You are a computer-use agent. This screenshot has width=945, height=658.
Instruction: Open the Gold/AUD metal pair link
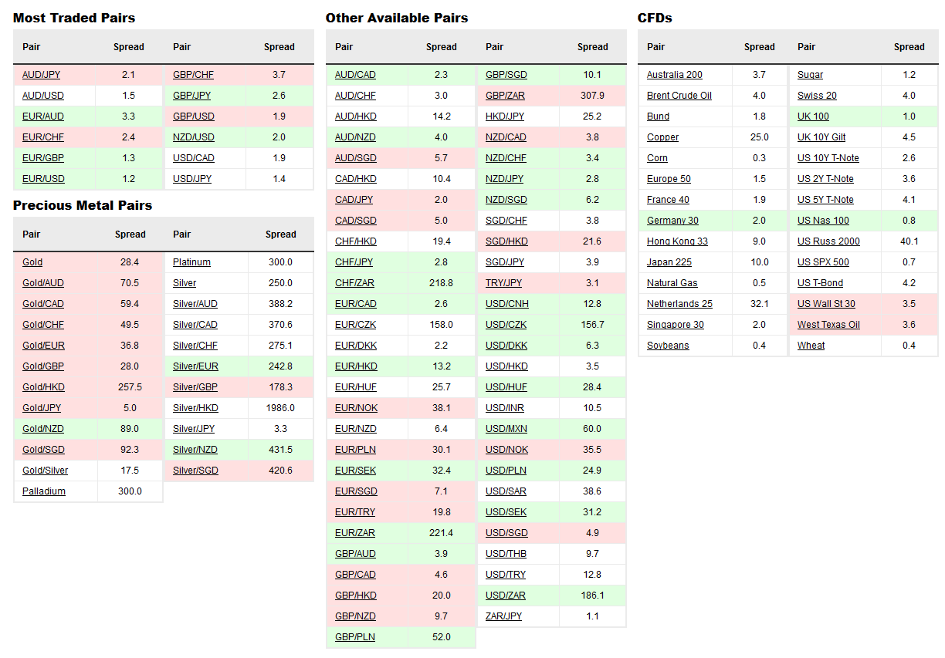tap(43, 283)
